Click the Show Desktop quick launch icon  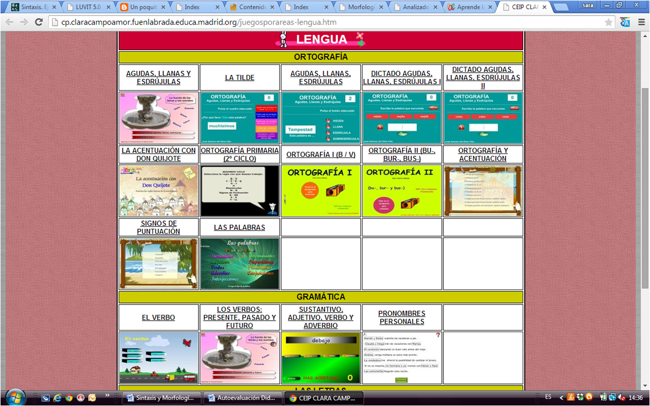(46, 398)
